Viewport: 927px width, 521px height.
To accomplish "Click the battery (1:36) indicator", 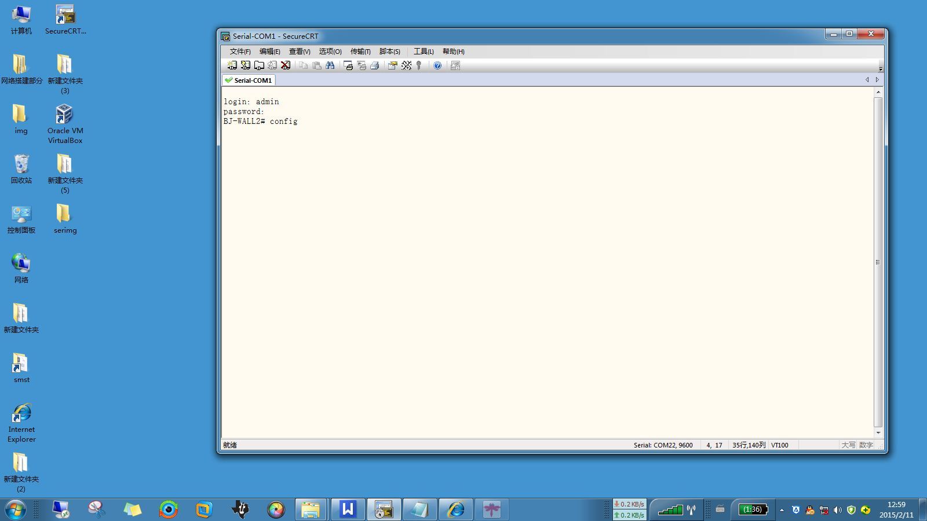I will (753, 509).
